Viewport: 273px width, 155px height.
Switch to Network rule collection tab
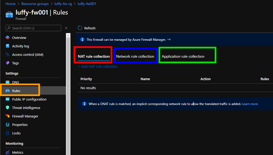pos(135,56)
